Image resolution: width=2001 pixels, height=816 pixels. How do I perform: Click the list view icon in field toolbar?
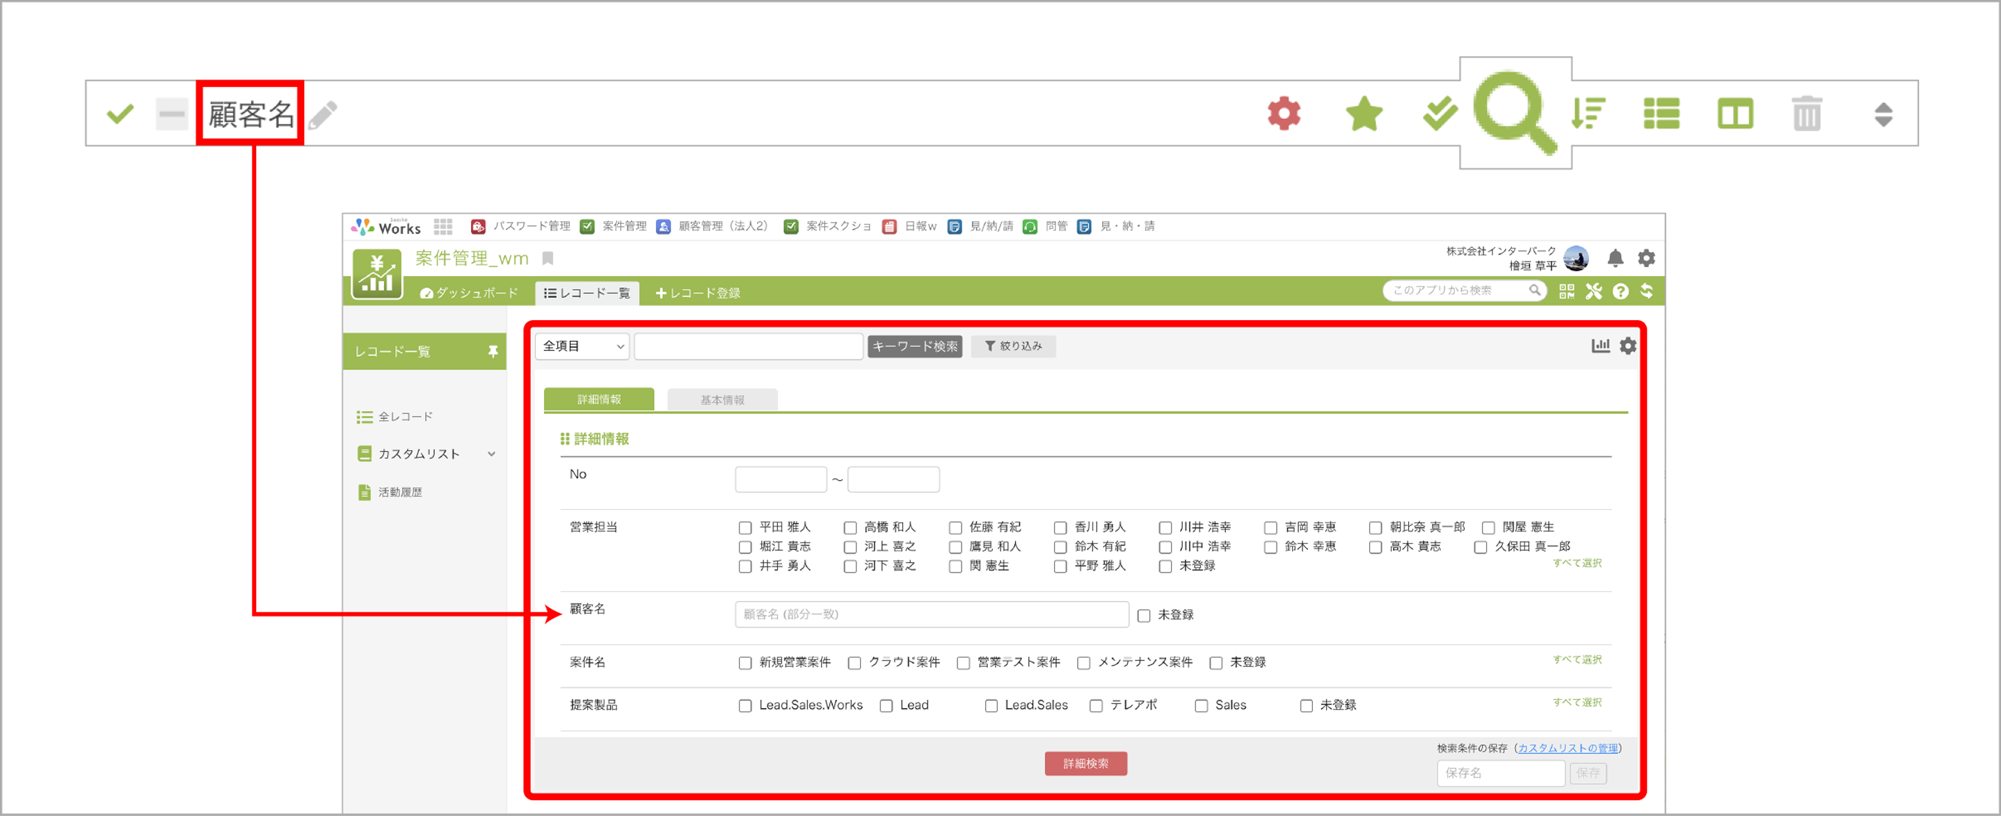pyautogui.click(x=1661, y=114)
